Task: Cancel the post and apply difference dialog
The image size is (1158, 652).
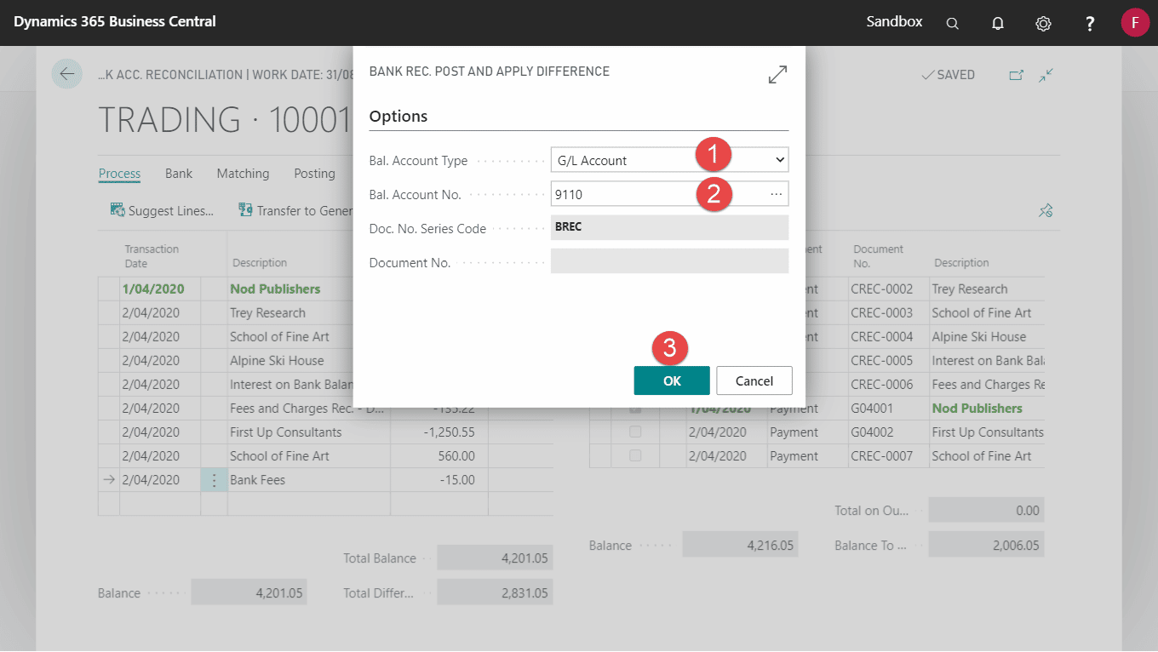Action: [x=754, y=380]
